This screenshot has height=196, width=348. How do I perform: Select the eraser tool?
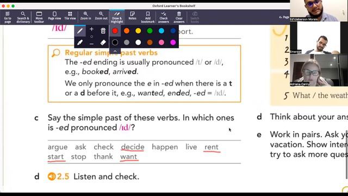103,42
